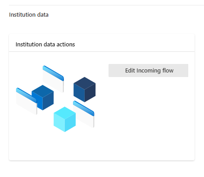Screen dimensions: 204x177
Task: Select the leftmost window panel icon
Action: pos(27,101)
